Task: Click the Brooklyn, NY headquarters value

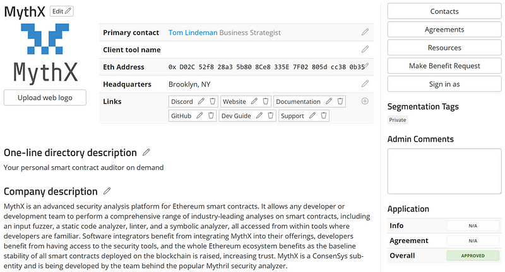Action: click(189, 84)
